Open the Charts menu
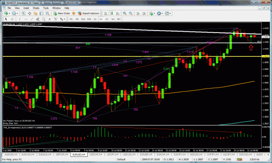 coord(36,8)
